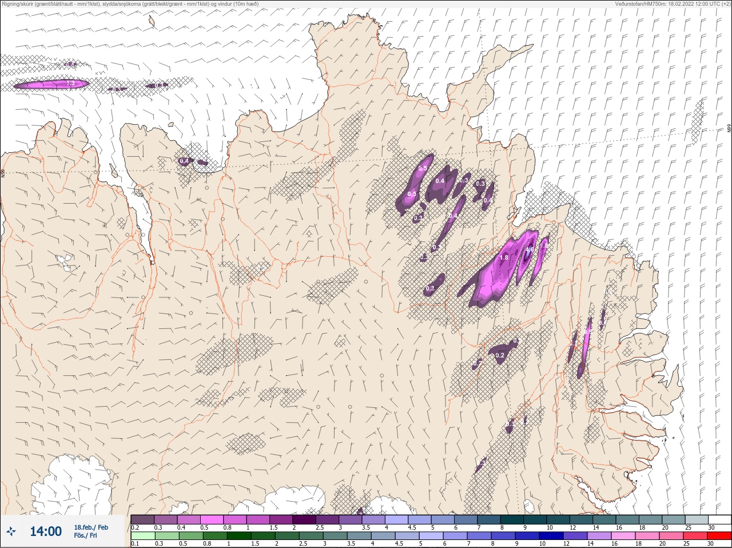This screenshot has height=548, width=732.
Task: Select the pale green 0.1 swatch in lower legend
Action: click(x=142, y=536)
